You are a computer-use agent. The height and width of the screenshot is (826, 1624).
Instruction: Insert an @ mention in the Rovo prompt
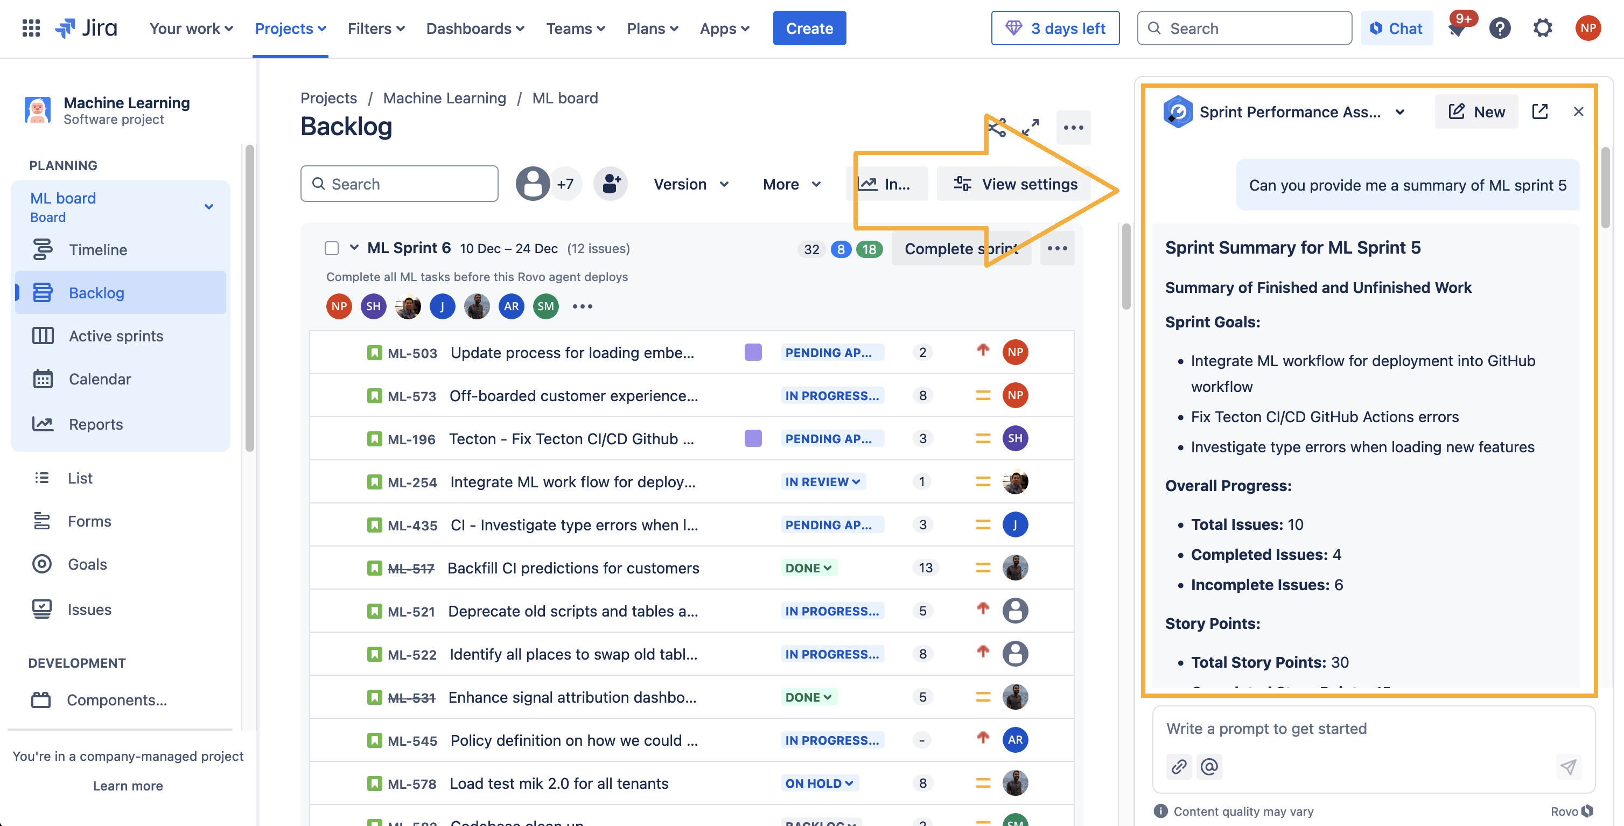click(x=1208, y=767)
